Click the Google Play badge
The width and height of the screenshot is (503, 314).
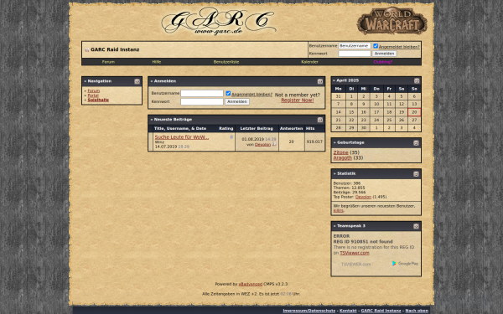point(405,264)
